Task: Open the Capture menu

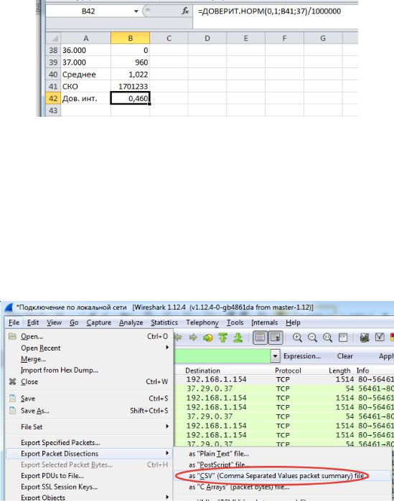Action: tap(99, 323)
